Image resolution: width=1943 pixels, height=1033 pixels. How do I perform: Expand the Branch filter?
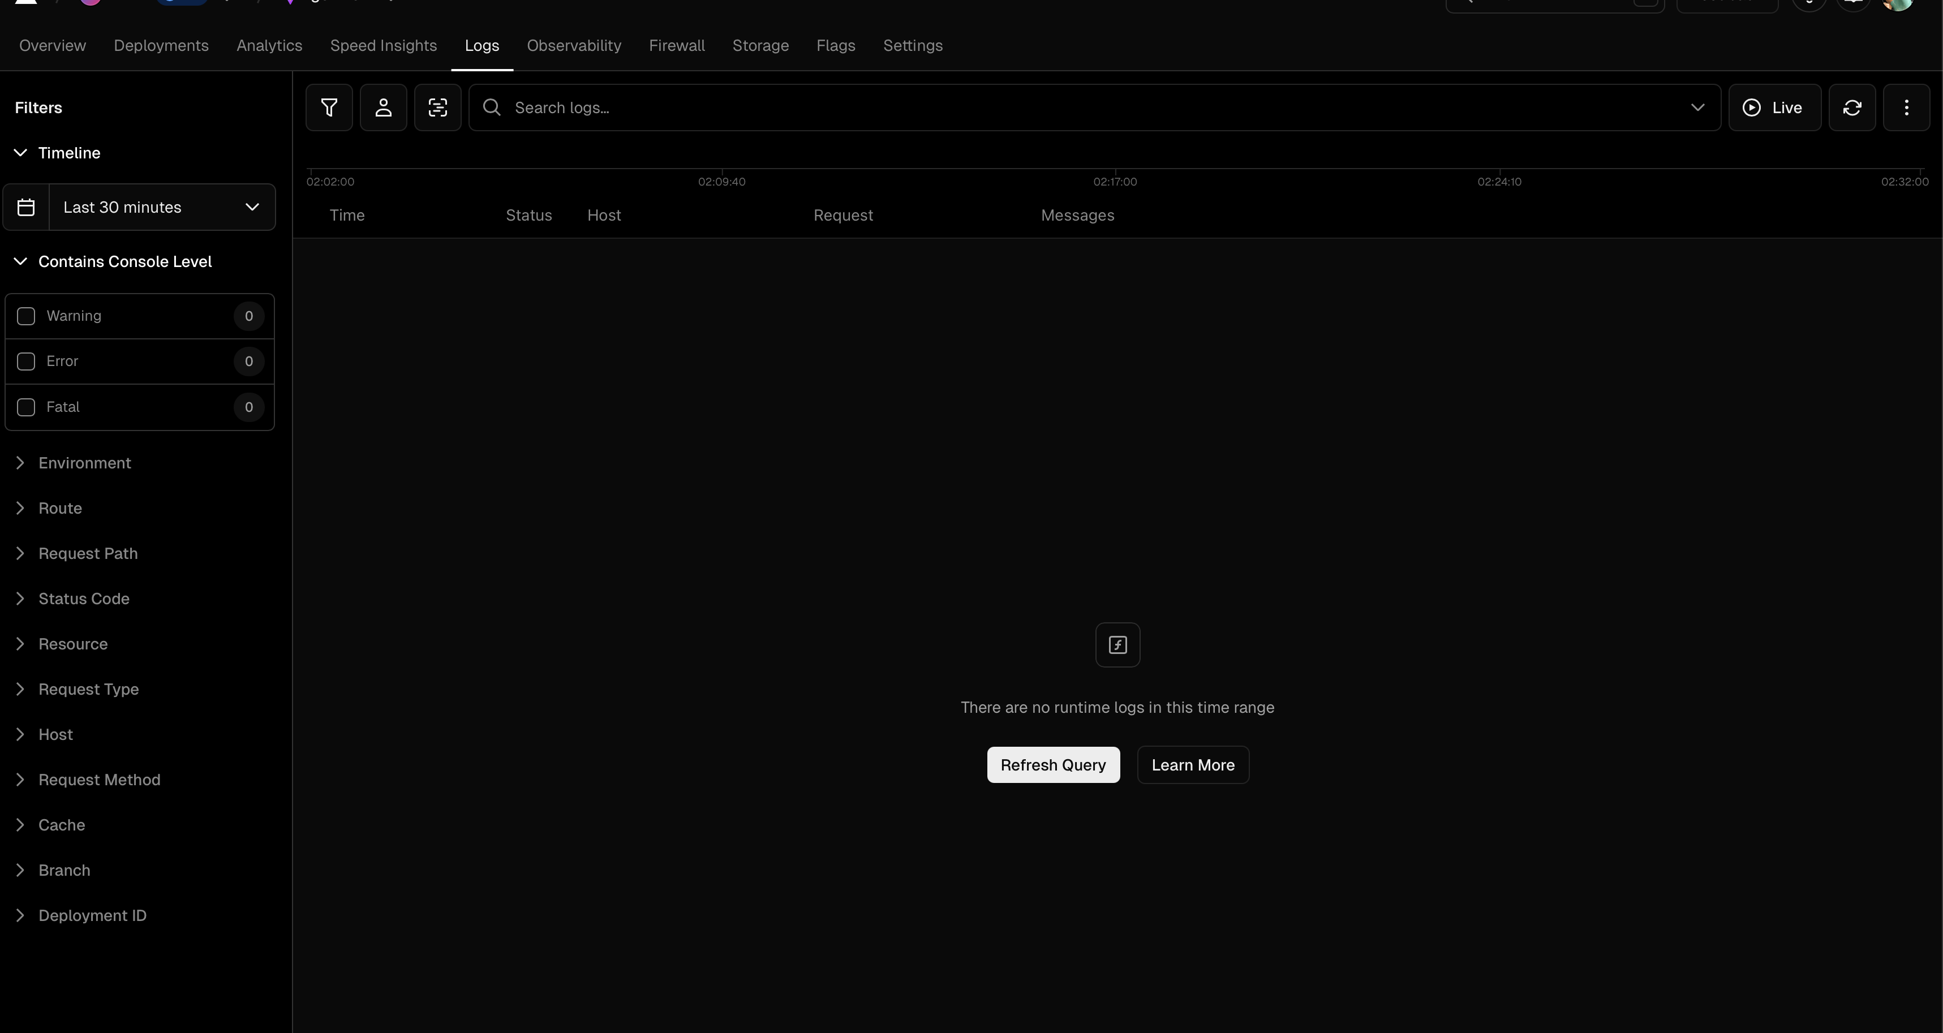53,870
